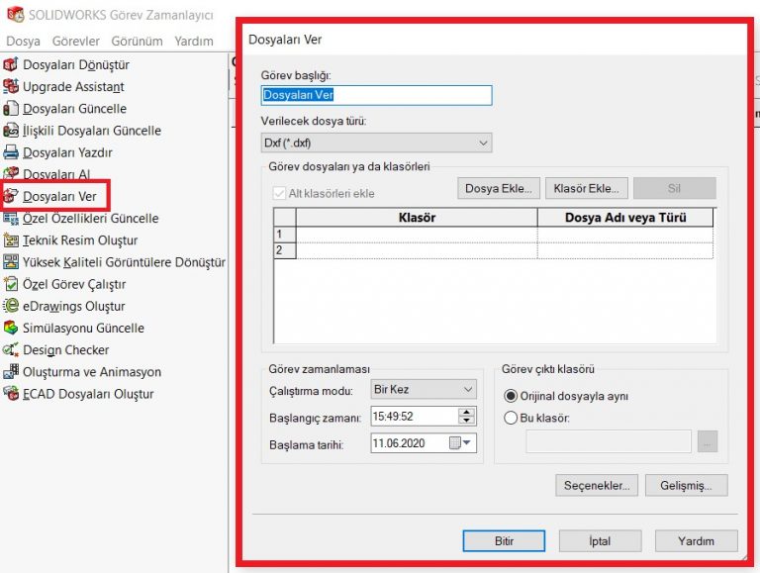760x573 pixels.
Task: Click the eDrawings Oluştur icon
Action: (11, 306)
